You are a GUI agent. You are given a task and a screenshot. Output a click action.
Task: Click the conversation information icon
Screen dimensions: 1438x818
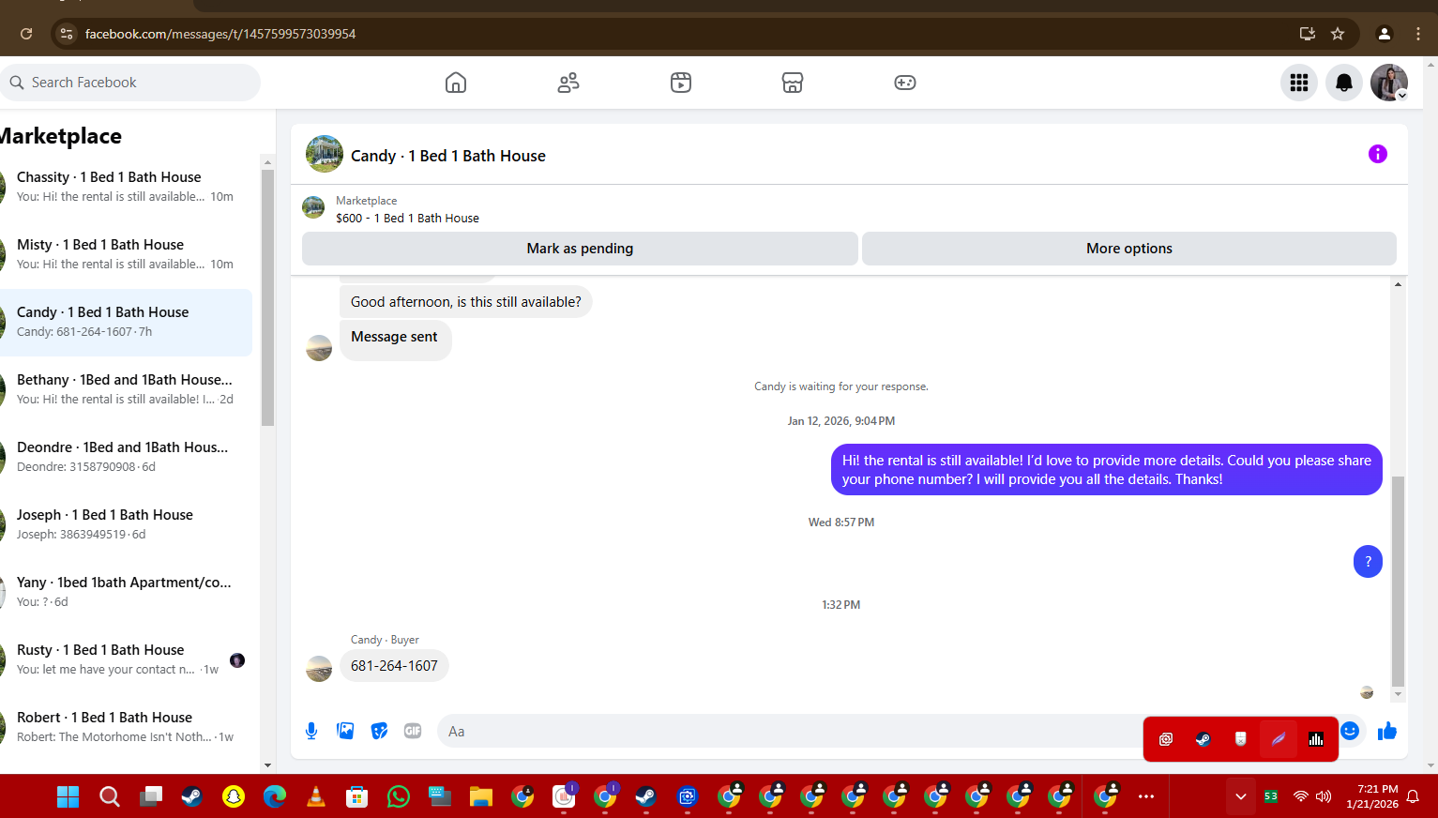1378,154
